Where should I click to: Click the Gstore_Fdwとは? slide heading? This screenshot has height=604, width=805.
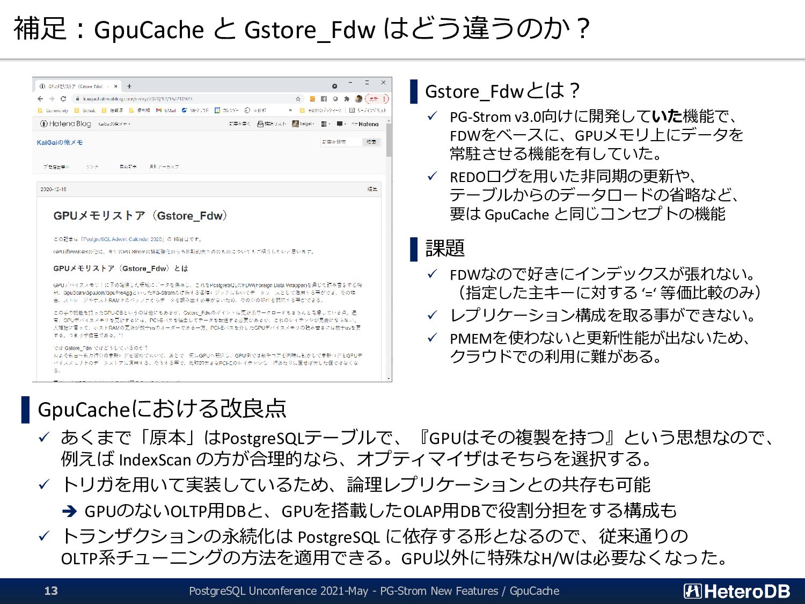coord(502,91)
